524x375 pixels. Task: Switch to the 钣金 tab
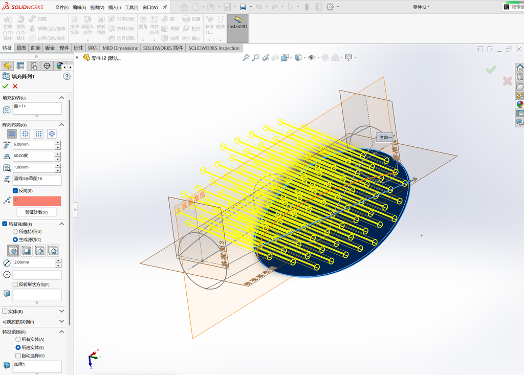tap(50, 48)
